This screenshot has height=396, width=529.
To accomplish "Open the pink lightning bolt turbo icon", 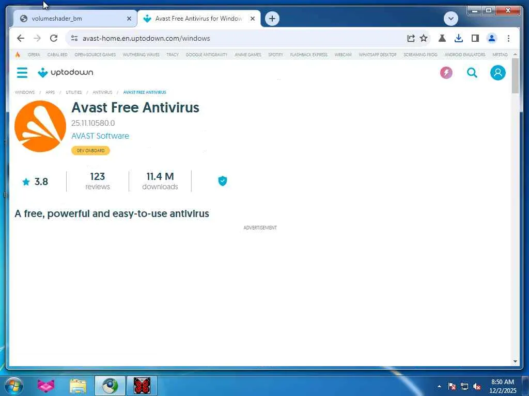I will [446, 72].
